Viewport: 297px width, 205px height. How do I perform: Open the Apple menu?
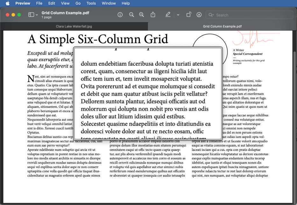coord(8,3)
